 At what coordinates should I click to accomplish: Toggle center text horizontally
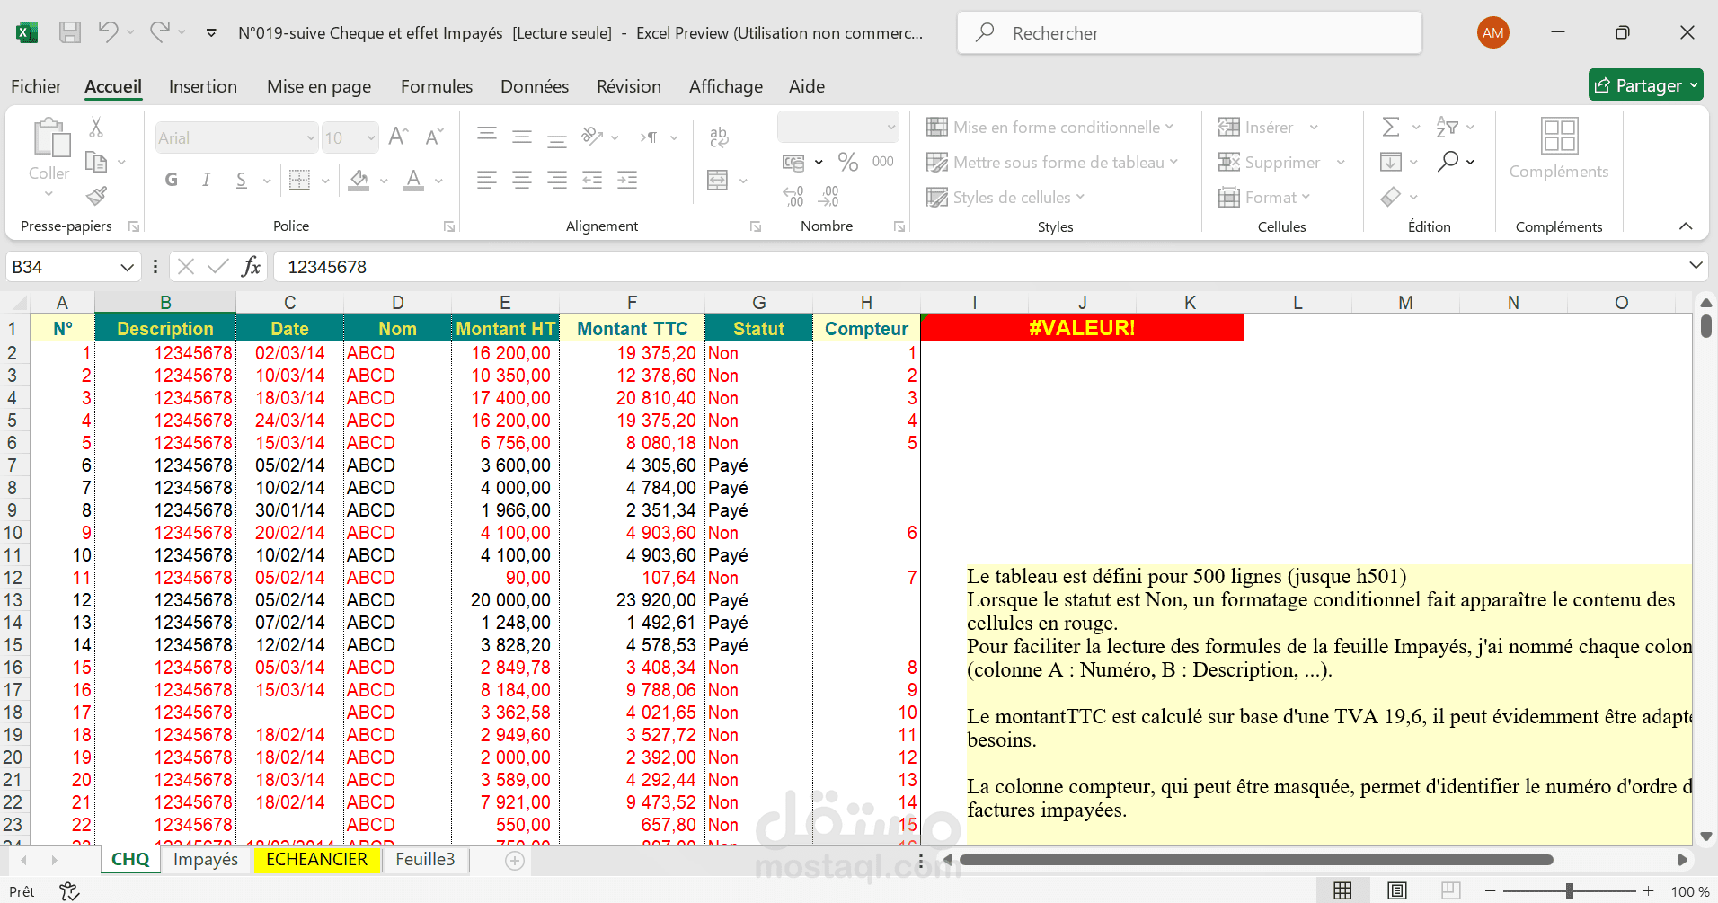tap(522, 180)
